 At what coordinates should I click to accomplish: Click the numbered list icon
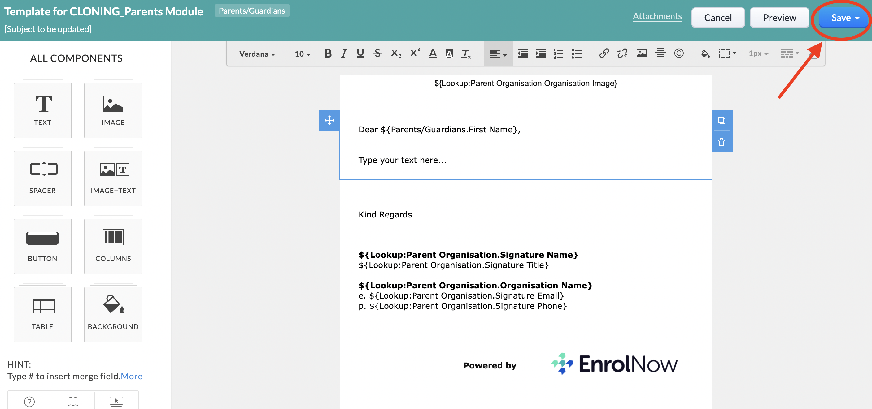tap(558, 54)
